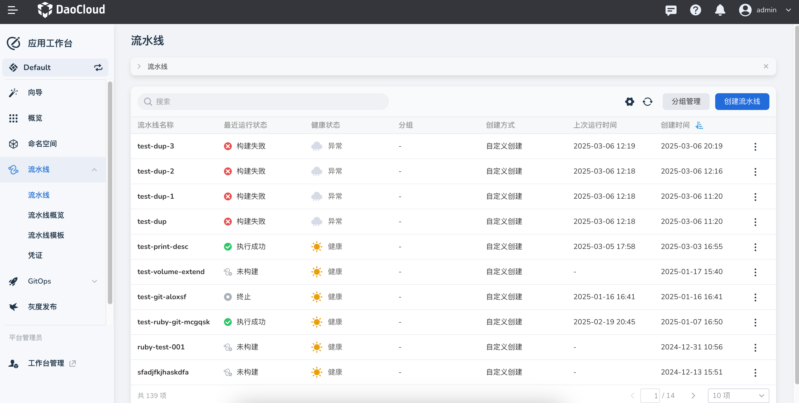Open the hamburger menu icon
799x403 pixels.
click(x=13, y=10)
